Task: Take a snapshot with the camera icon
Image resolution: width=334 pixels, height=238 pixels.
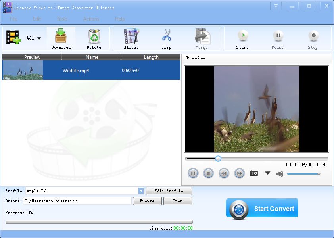Action: click(x=254, y=173)
